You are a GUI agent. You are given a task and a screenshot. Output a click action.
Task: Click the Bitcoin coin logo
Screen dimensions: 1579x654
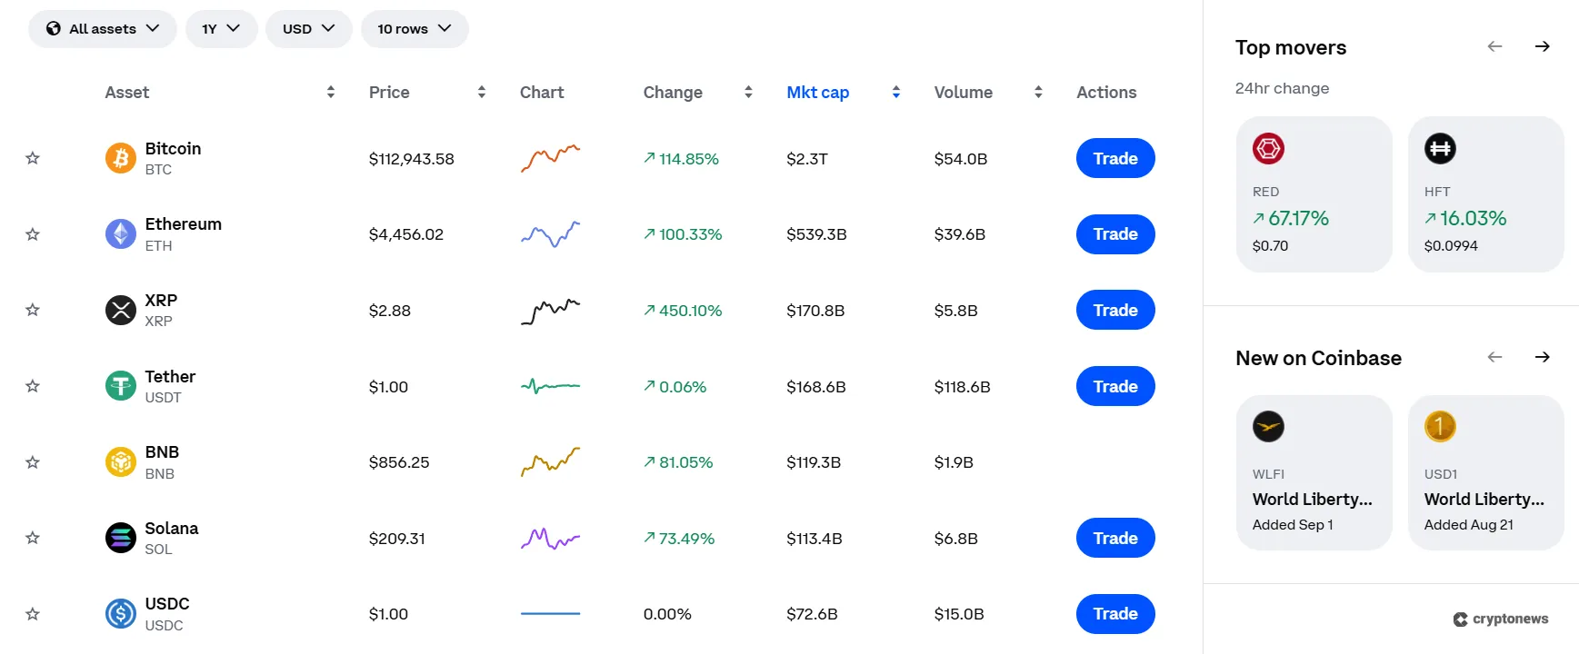pos(120,158)
